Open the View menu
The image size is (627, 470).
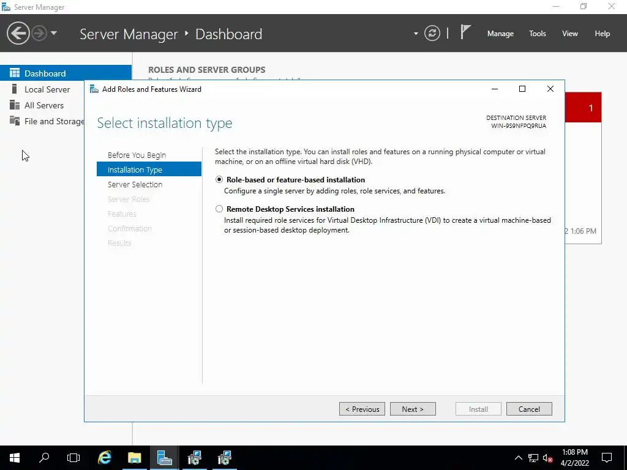pyautogui.click(x=569, y=34)
